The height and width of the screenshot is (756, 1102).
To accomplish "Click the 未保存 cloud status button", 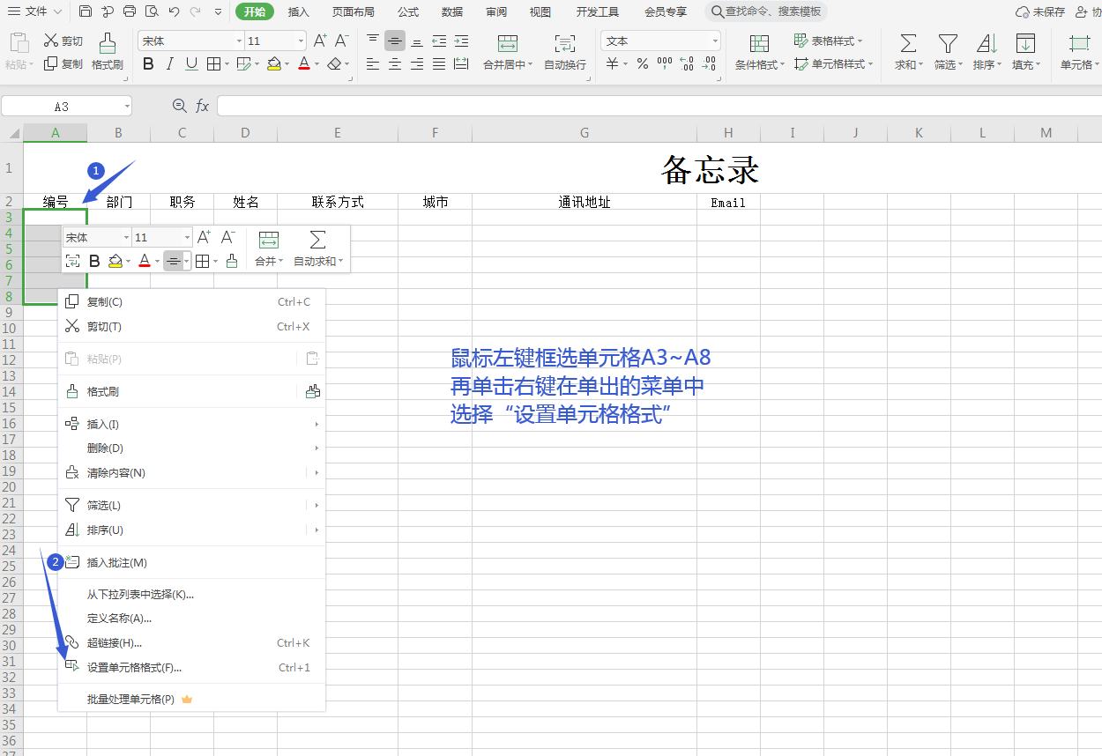I will 1040,11.
